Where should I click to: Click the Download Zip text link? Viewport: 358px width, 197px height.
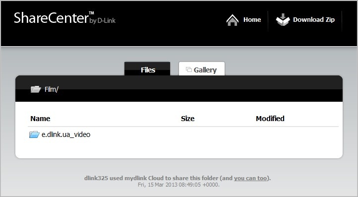point(314,20)
